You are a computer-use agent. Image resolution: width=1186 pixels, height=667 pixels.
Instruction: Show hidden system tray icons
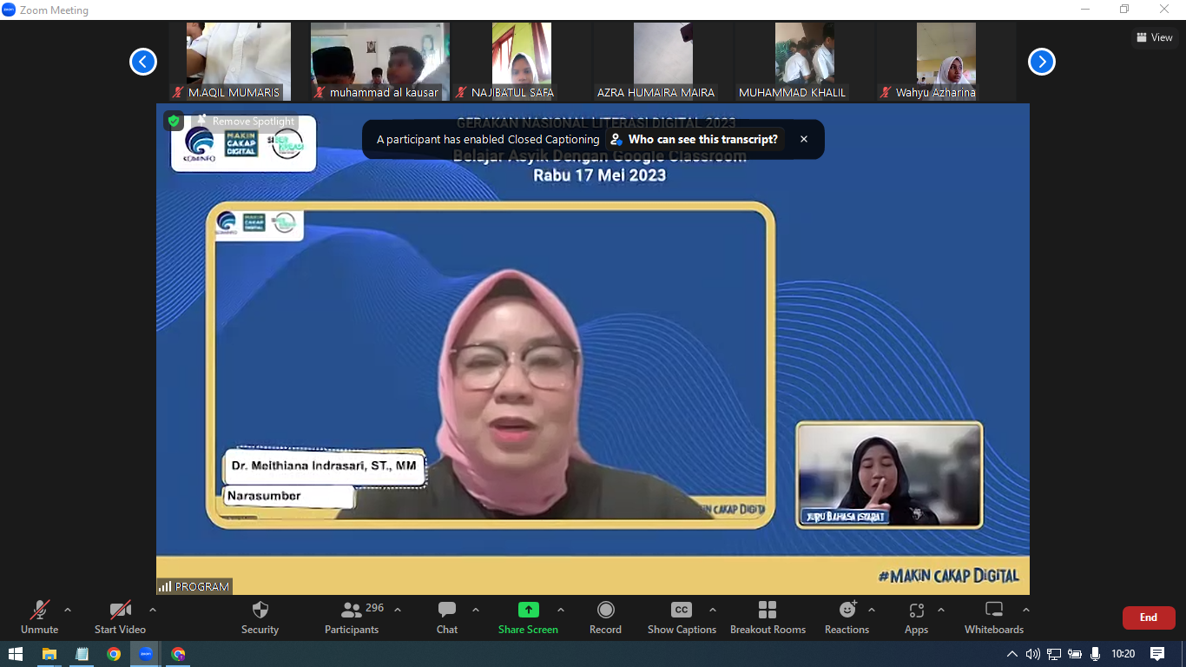coord(1012,654)
